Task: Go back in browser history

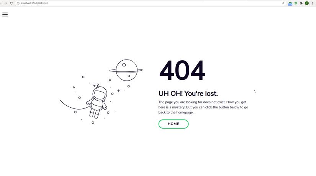Action: (1, 3)
